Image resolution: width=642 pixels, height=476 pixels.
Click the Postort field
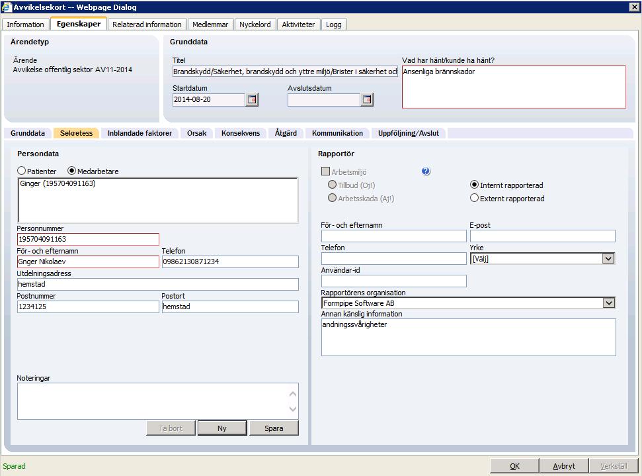point(230,307)
